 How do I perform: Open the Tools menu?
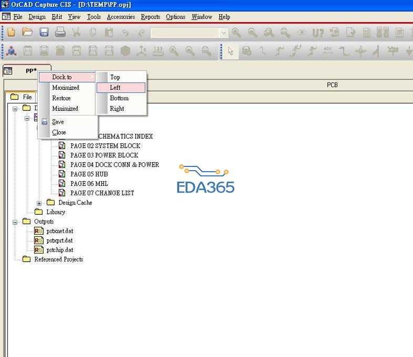coord(94,17)
